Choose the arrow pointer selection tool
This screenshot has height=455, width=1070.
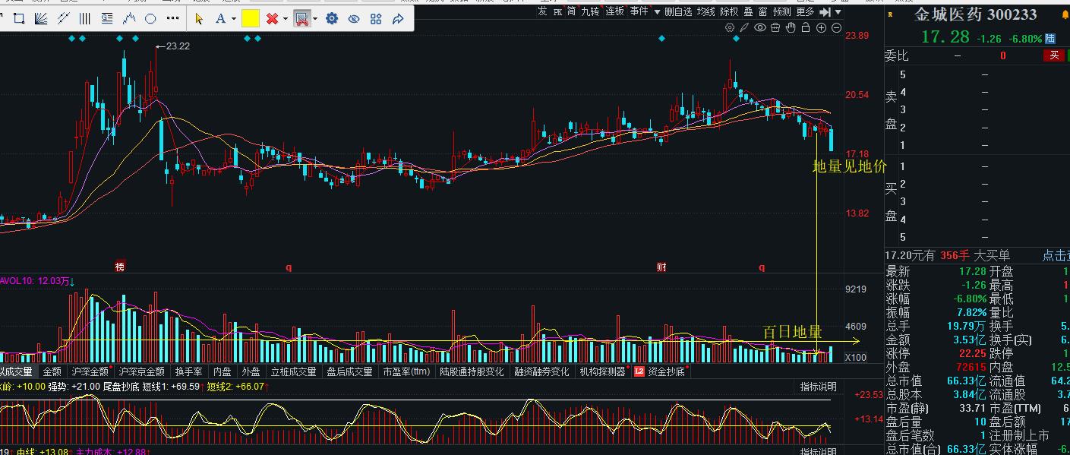(200, 18)
